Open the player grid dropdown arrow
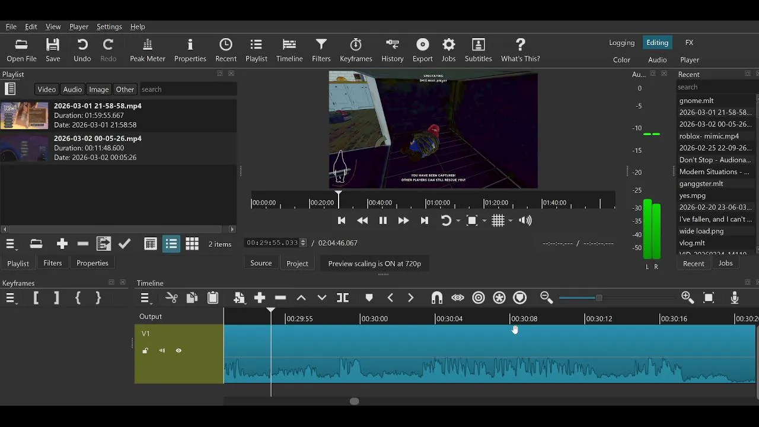The width and height of the screenshot is (759, 427). (x=510, y=221)
